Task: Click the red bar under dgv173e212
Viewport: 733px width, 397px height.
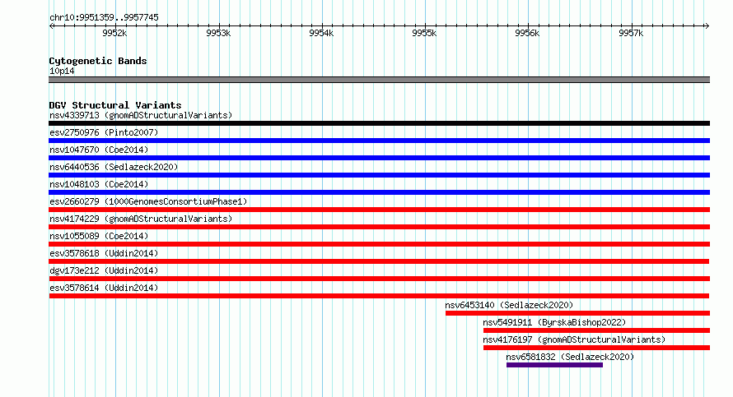Action: pos(379,279)
